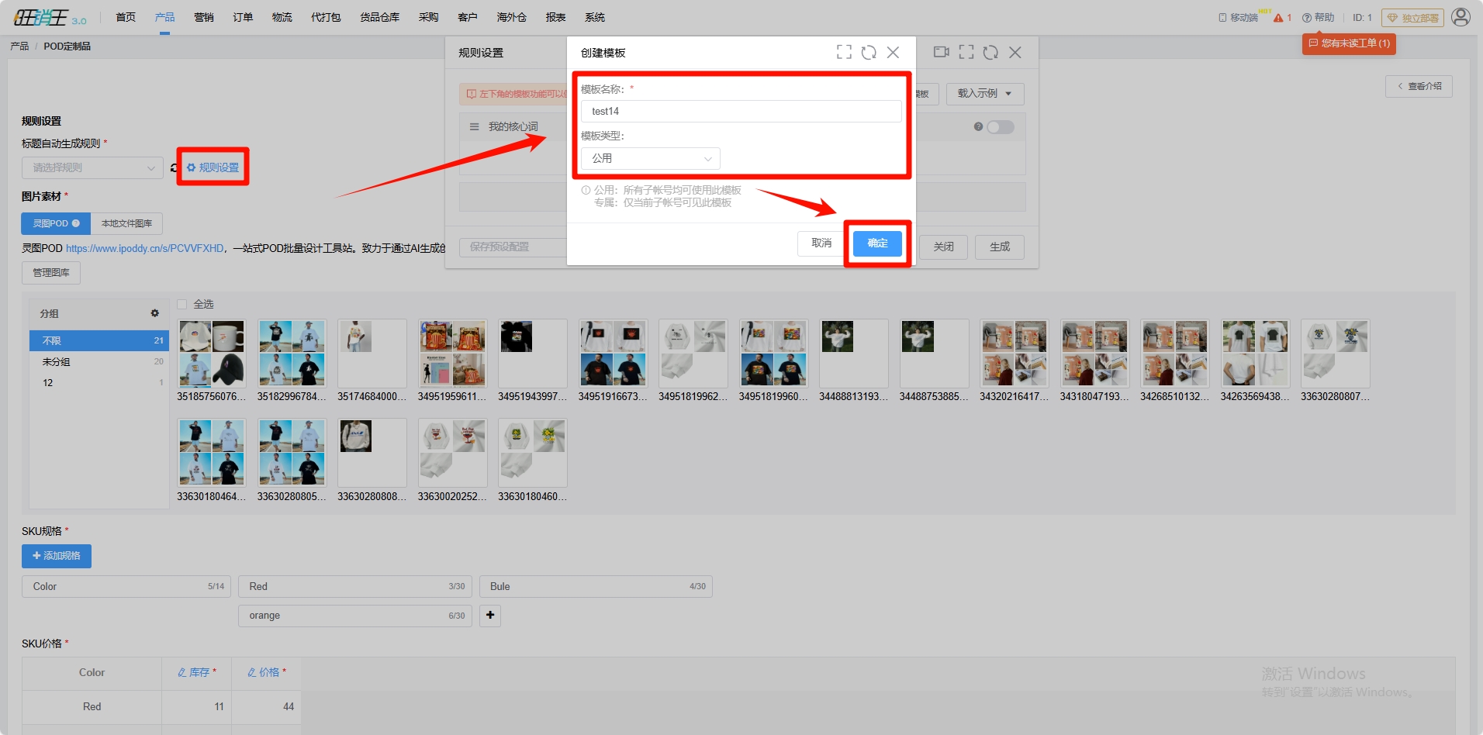Click the 确定 button
This screenshot has width=1483, height=735.
click(877, 243)
